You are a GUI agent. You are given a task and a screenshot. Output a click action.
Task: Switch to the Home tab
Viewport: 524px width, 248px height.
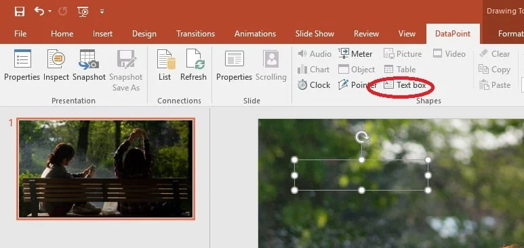click(62, 34)
